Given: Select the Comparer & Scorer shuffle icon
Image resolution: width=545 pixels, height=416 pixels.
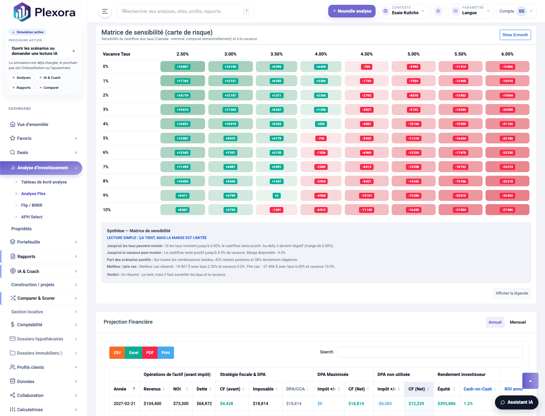Looking at the screenshot, I should 13,298.
